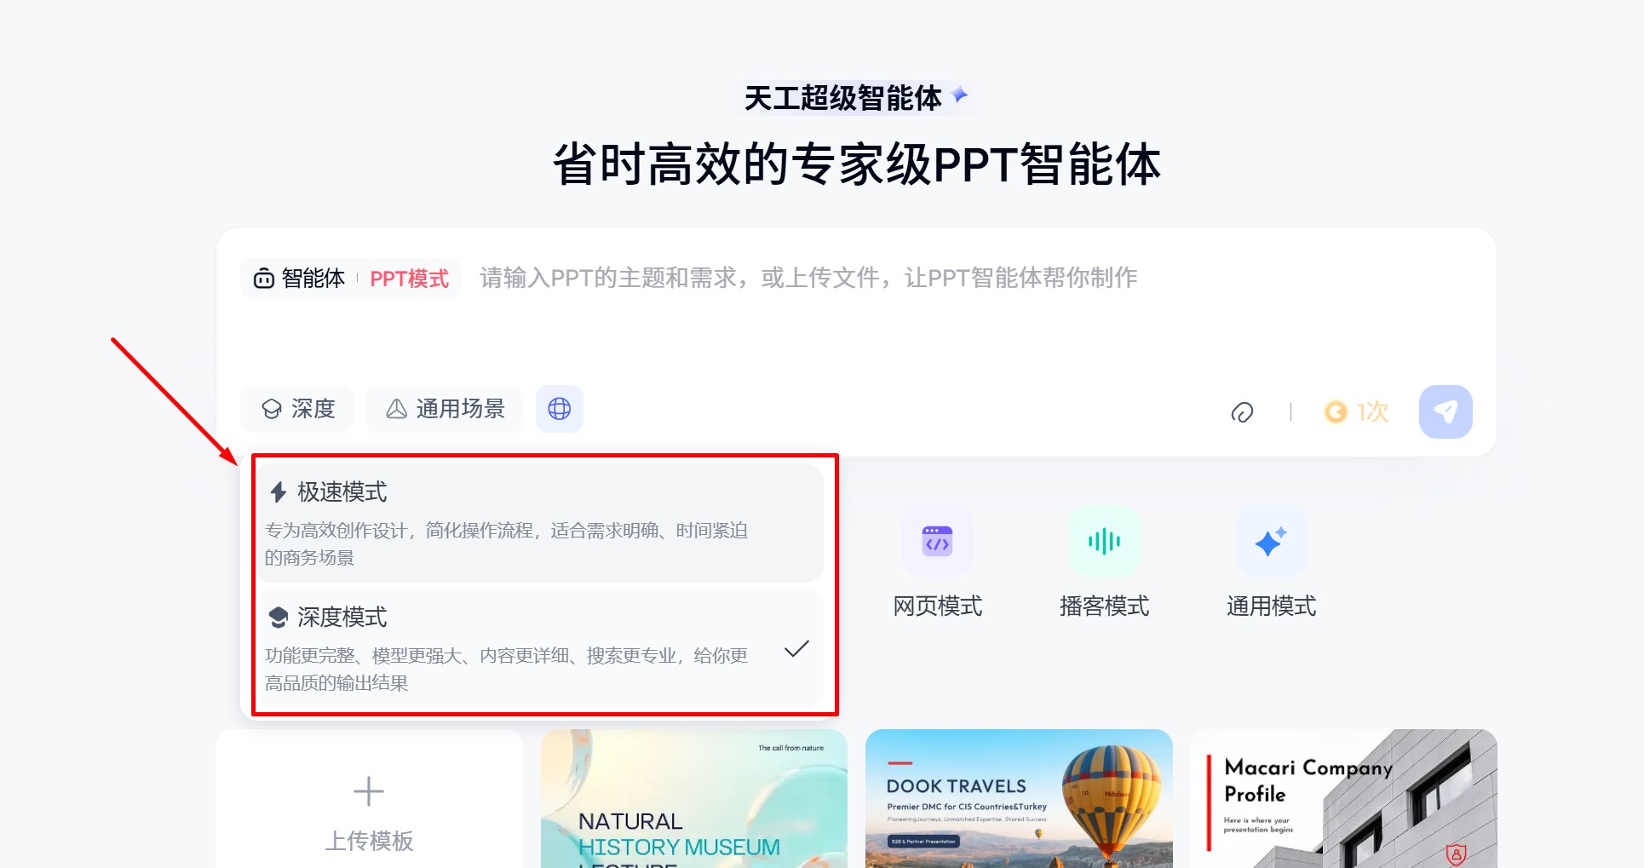
Task: Click the 播客模式 label
Action: click(x=1104, y=606)
